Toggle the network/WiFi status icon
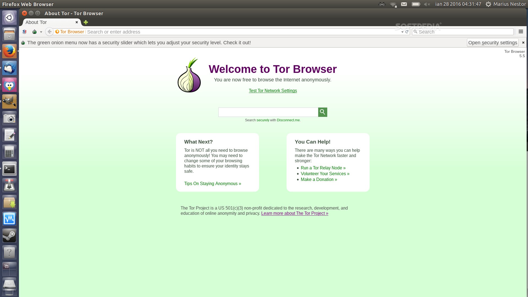Screen dimensions: 528x297 point(393,4)
